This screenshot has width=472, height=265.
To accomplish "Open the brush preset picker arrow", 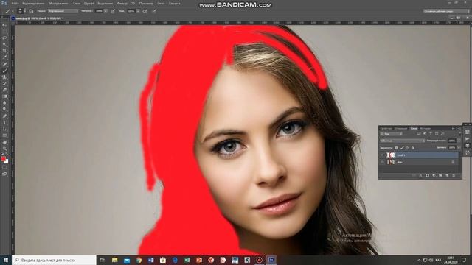I will [24, 11].
